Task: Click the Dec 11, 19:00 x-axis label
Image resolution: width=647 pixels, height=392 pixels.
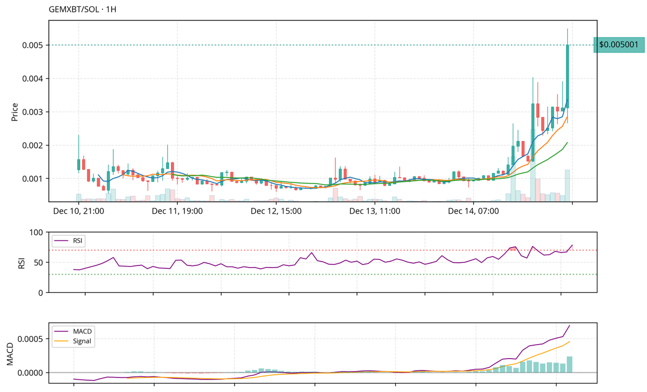Action: (x=177, y=211)
